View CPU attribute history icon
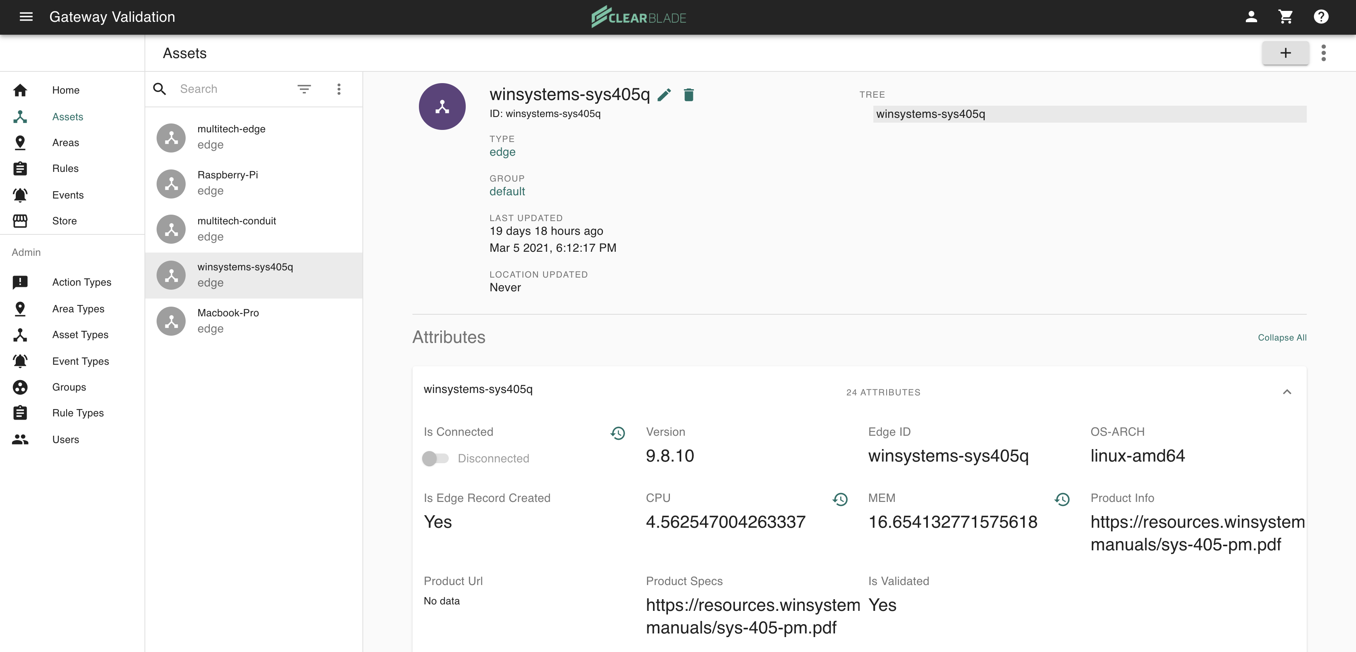The image size is (1356, 652). 840,499
